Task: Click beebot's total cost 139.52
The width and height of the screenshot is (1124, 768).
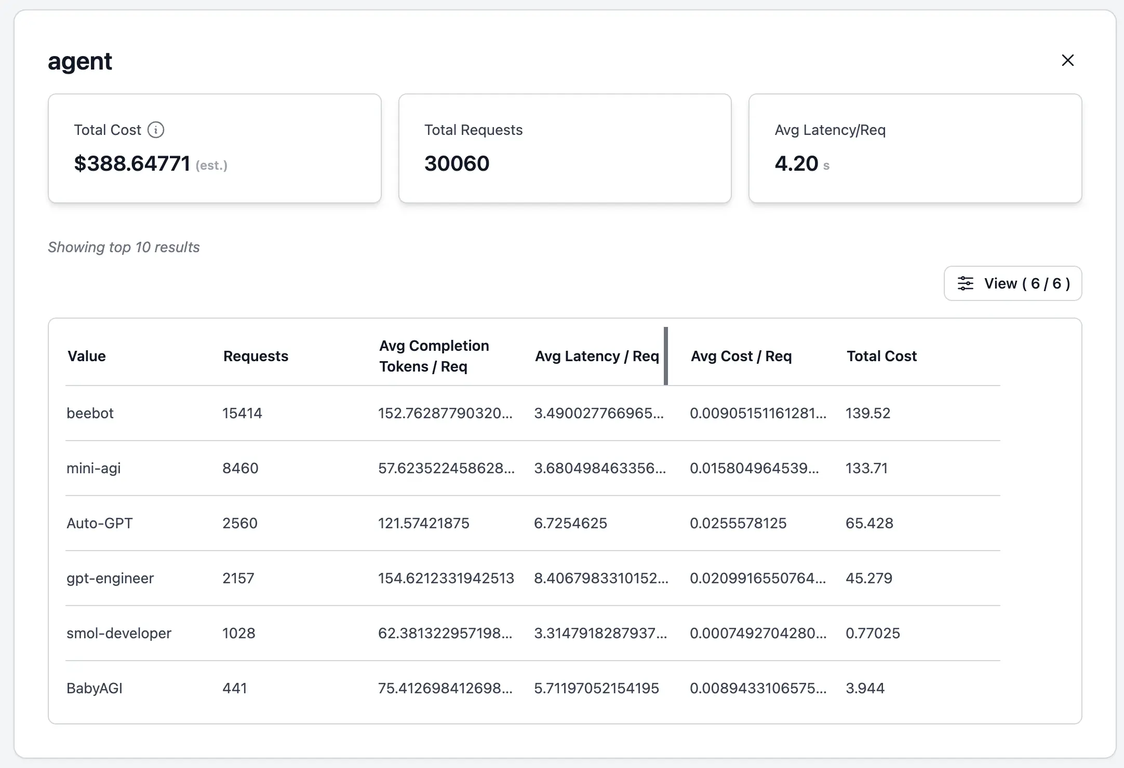Action: coord(868,413)
